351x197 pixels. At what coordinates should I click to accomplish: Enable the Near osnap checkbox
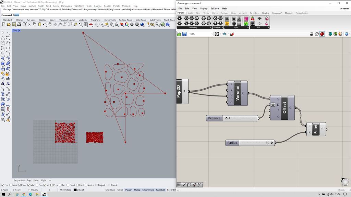point(10,185)
